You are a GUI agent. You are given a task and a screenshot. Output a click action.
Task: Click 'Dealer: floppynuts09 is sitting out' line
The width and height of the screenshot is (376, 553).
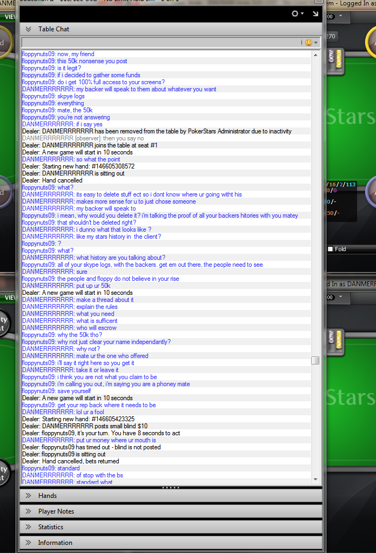tap(64, 454)
